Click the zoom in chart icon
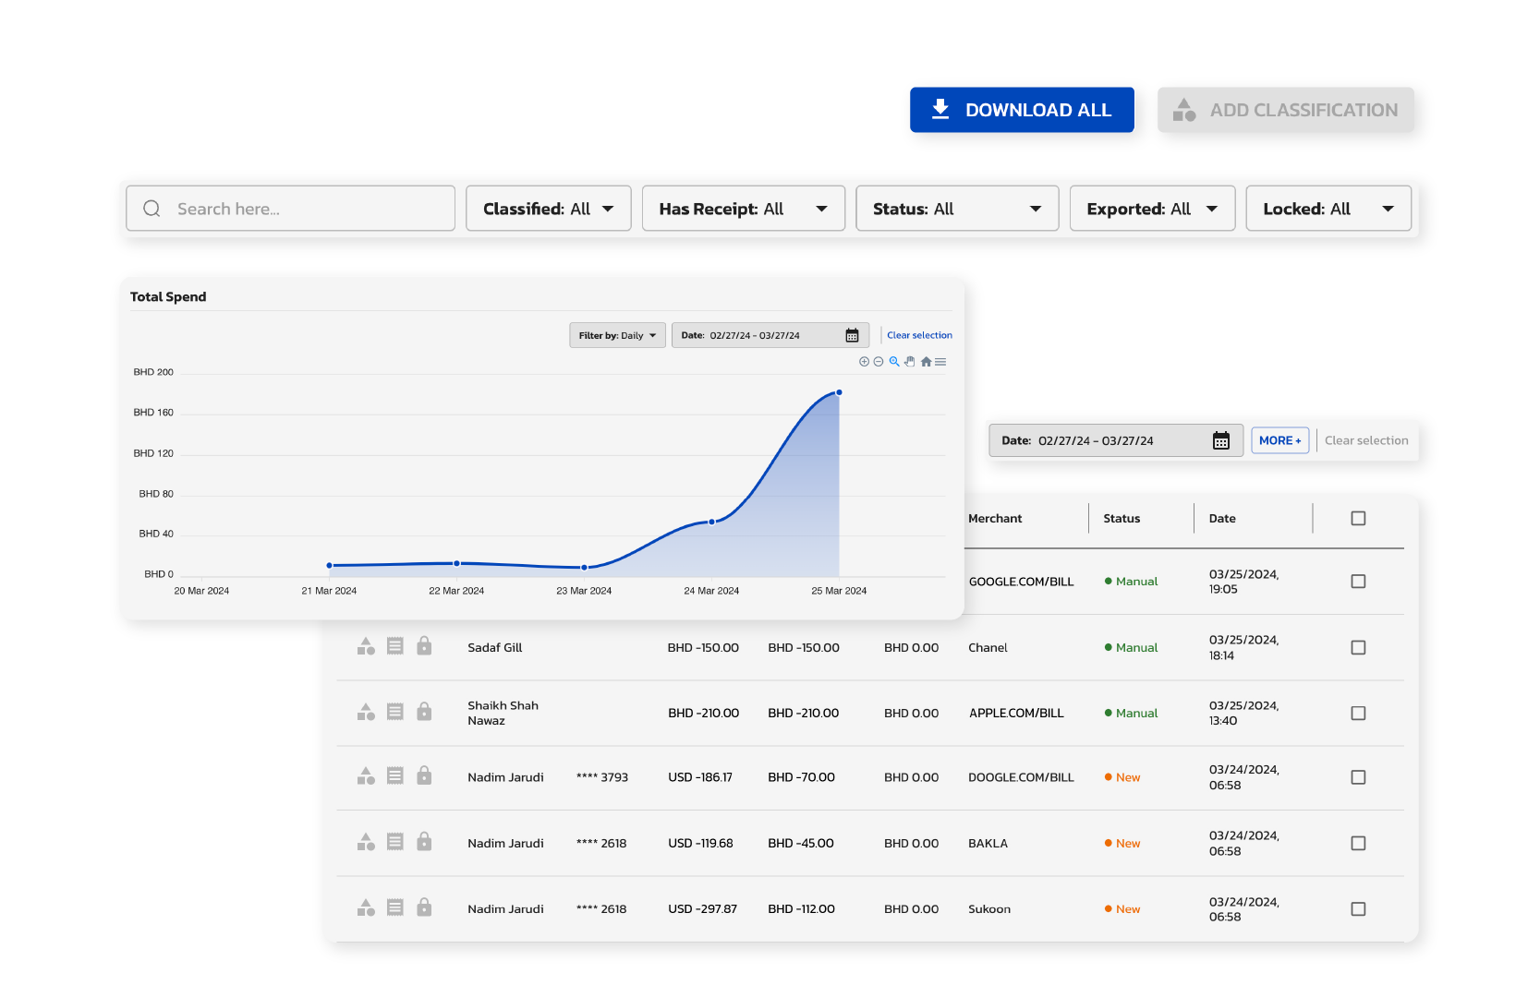This screenshot has width=1540, height=997. tap(864, 362)
